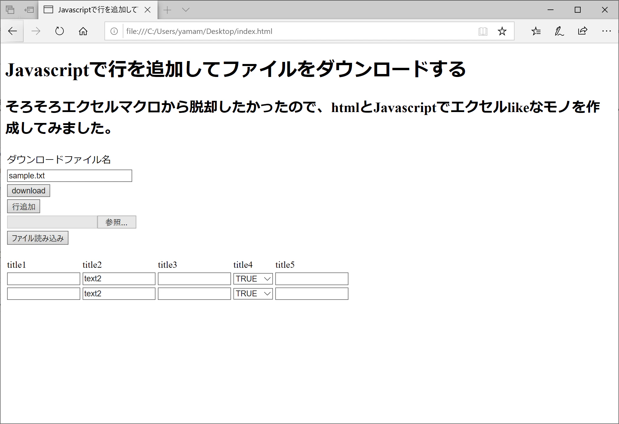Click the title4 column header text

243,265
